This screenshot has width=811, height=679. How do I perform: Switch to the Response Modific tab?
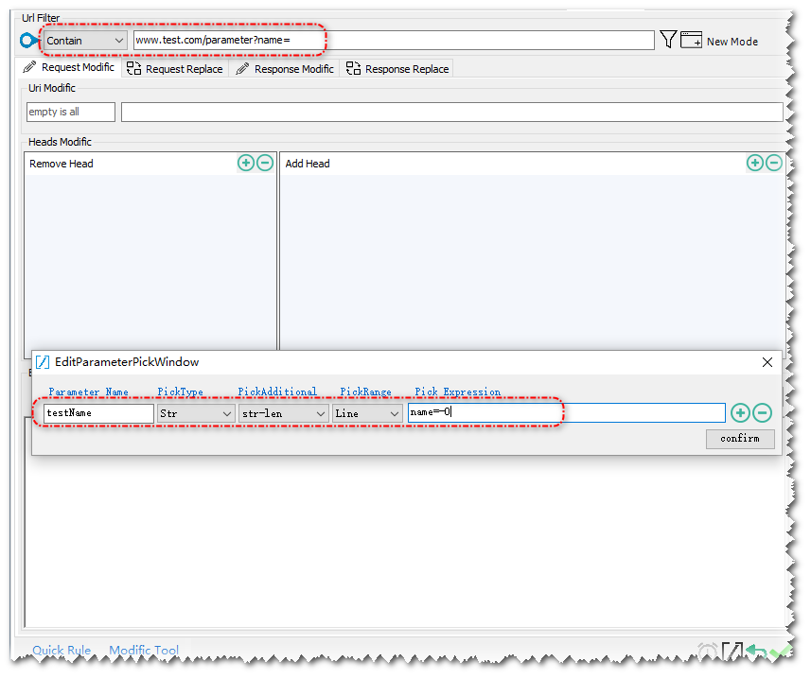tap(285, 69)
